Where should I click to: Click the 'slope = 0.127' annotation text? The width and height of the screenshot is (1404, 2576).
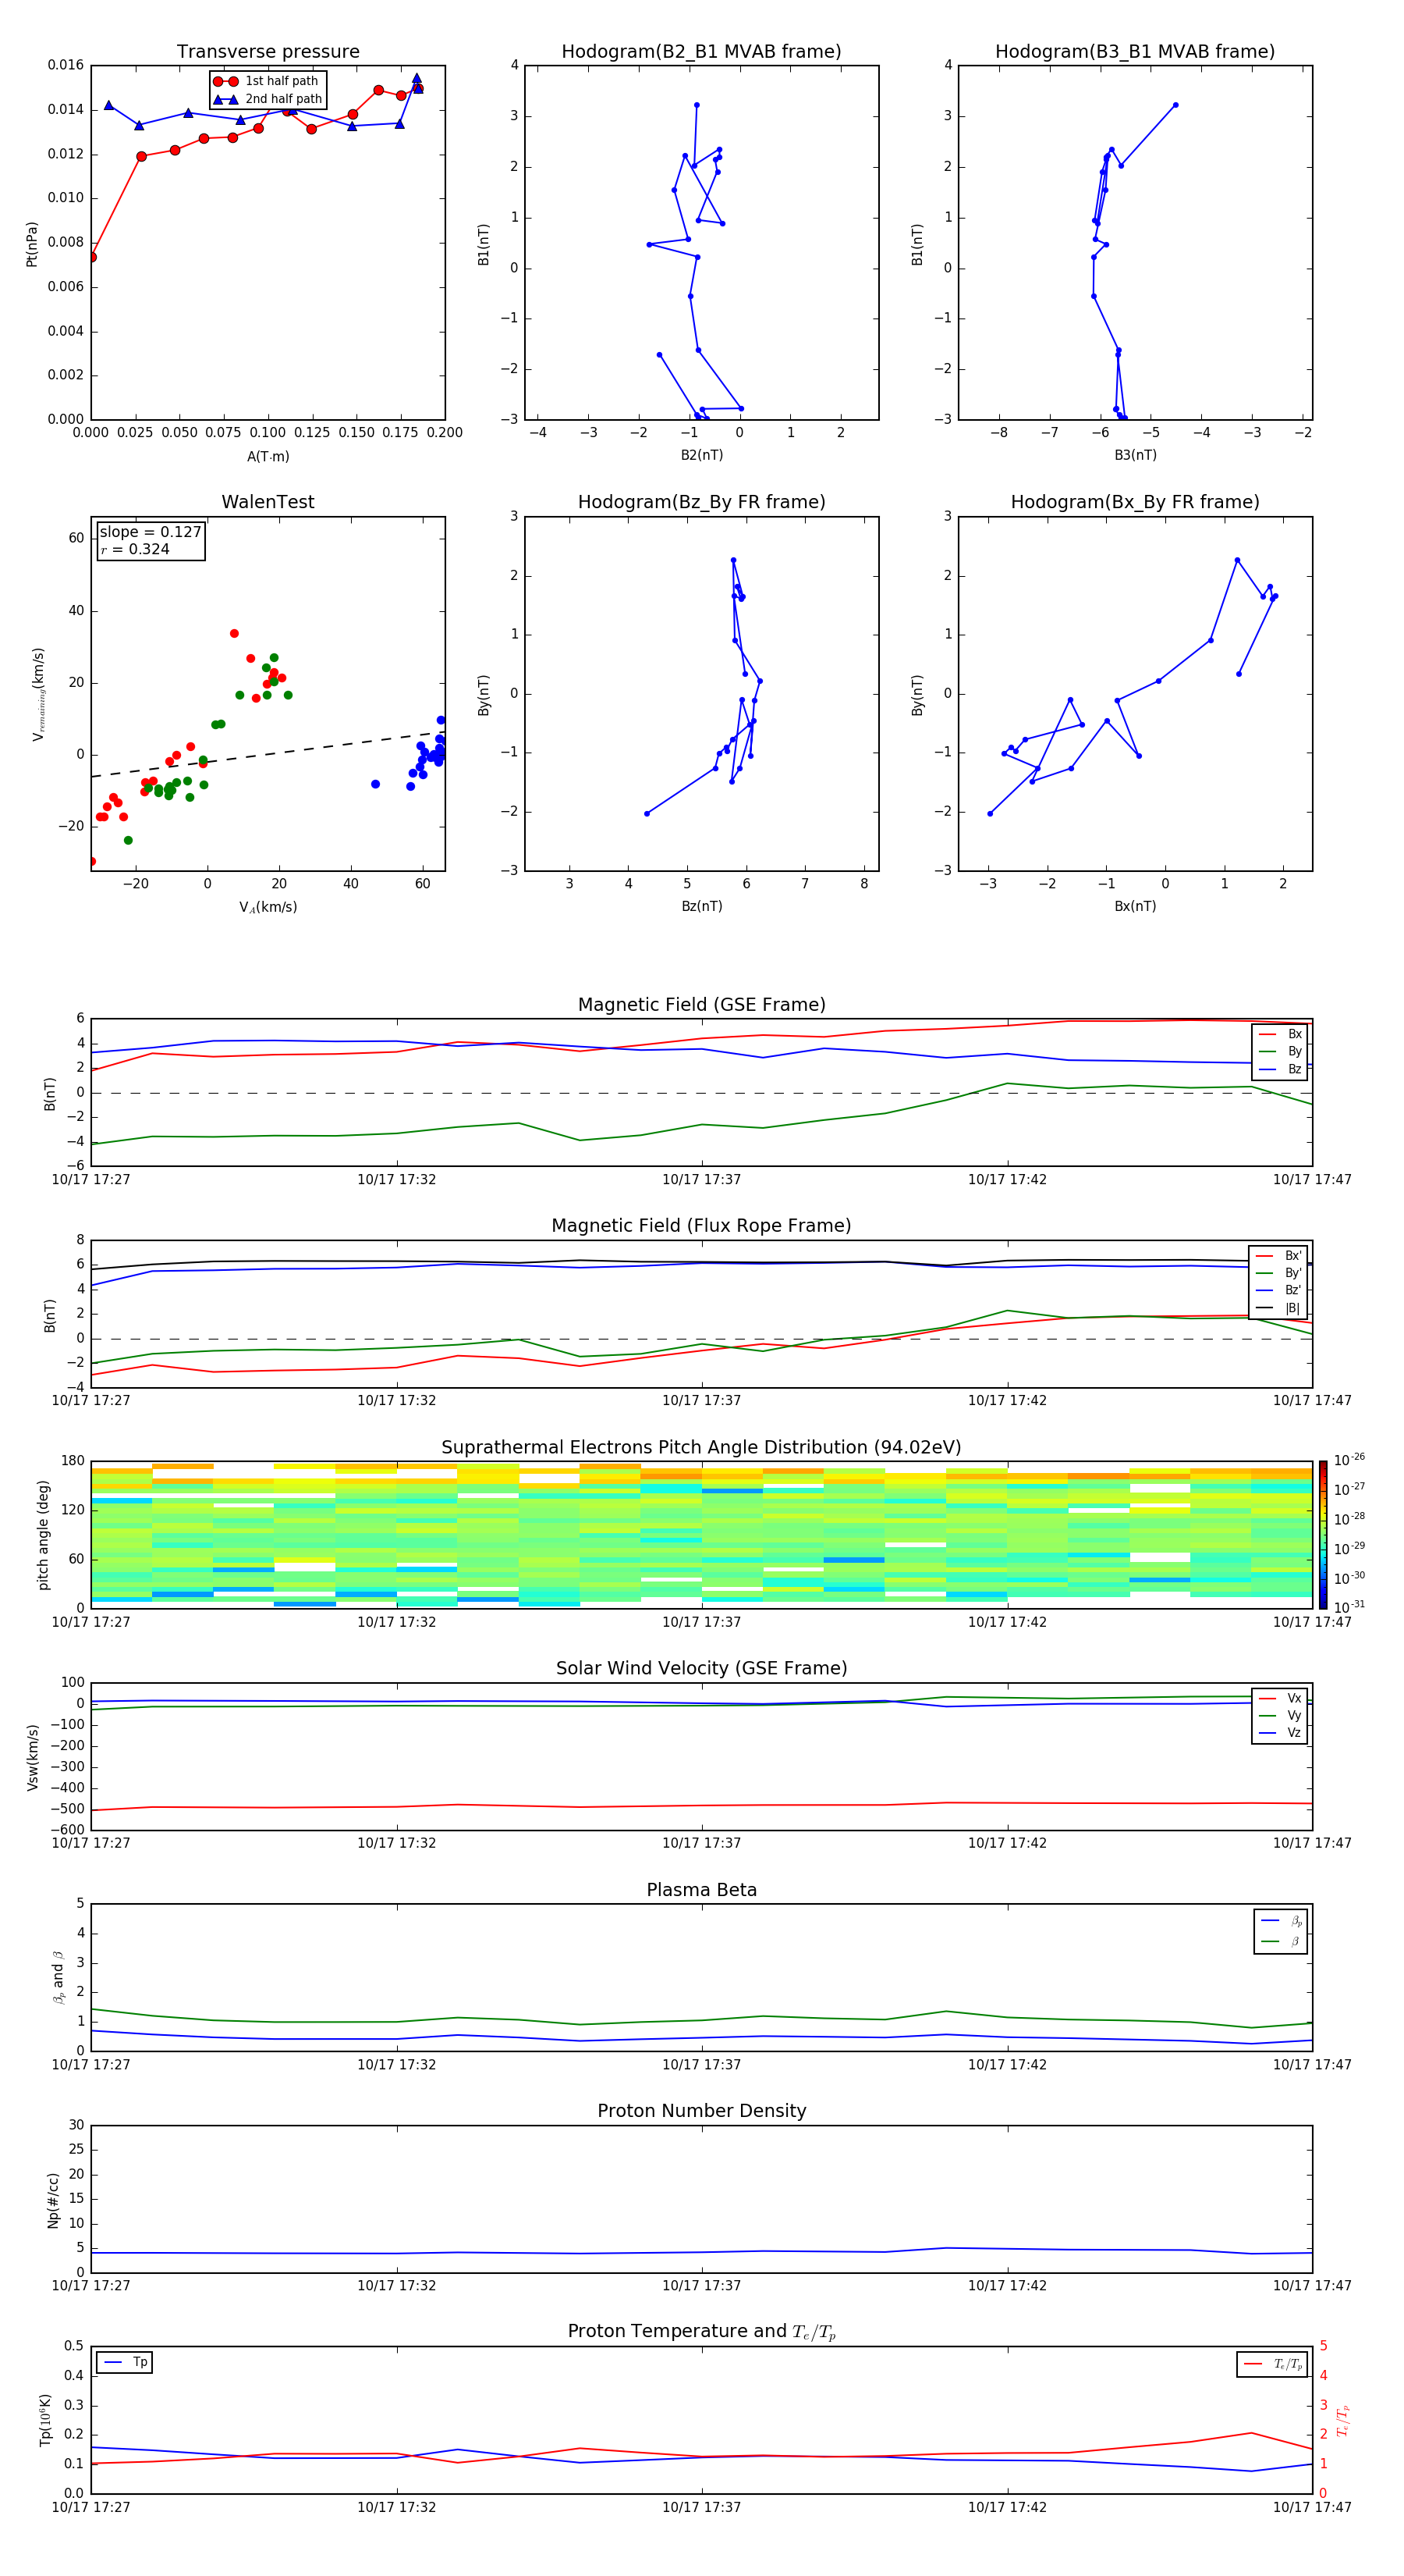point(150,532)
